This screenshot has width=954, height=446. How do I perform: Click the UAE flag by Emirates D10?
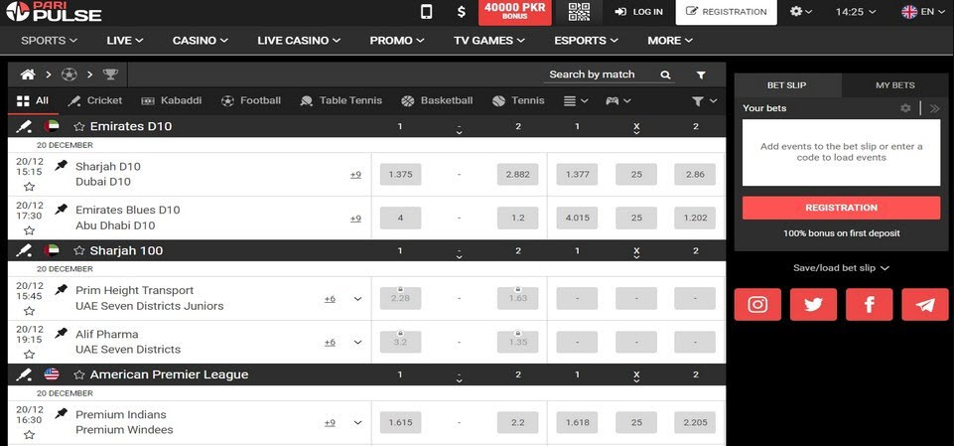[52, 126]
